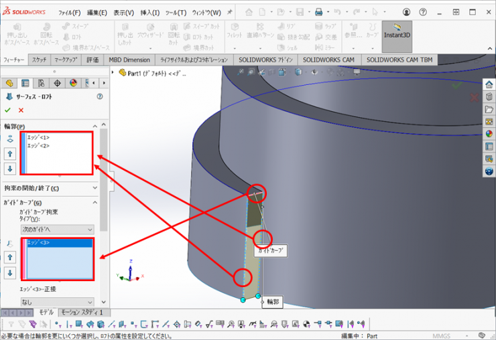Open the DisplayManager color wheel tab icon
This screenshot has height=340, width=496.
tap(73, 83)
